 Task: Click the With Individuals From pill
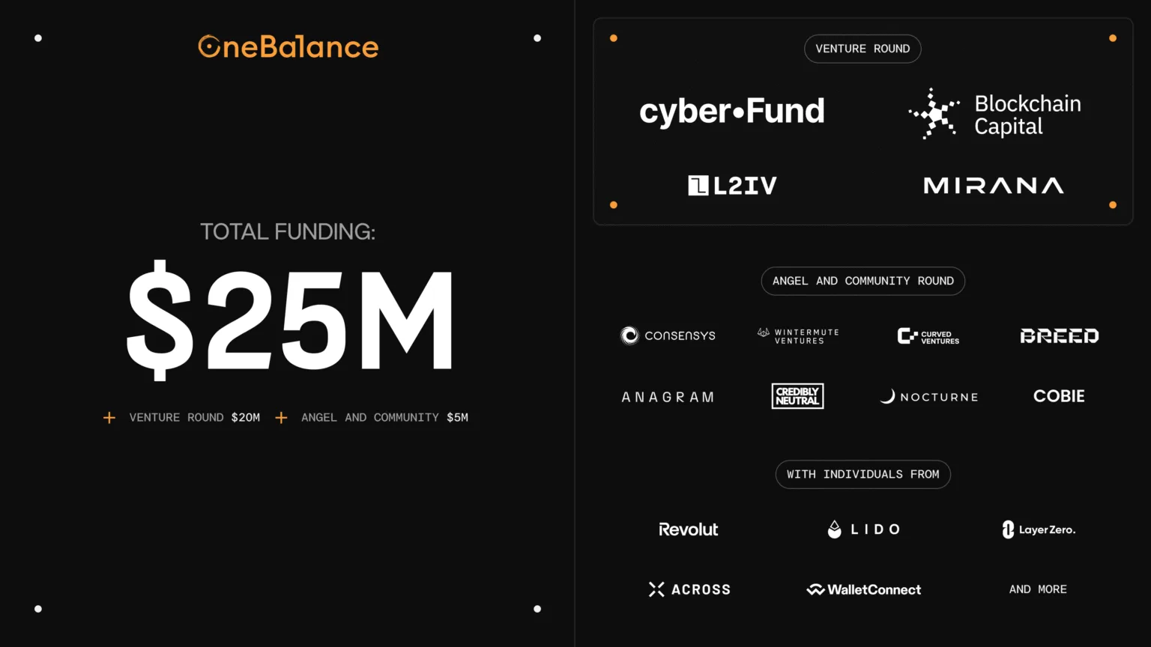863,474
